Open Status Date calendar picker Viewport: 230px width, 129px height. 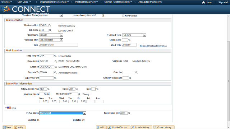103,16
